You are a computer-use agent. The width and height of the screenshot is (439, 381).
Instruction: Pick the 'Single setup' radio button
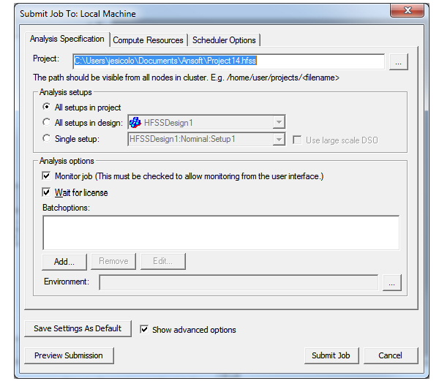click(x=47, y=138)
